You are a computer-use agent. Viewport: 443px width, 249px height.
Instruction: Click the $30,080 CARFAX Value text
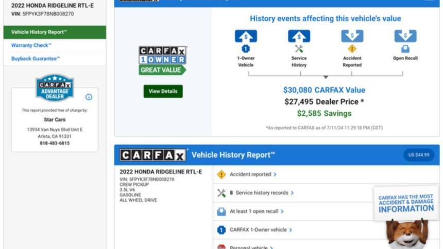(x=324, y=90)
